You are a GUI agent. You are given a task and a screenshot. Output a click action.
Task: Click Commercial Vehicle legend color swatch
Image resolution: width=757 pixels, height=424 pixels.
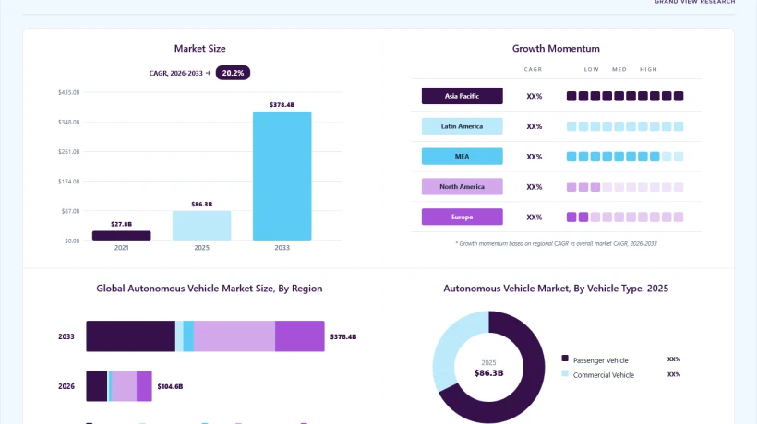(x=565, y=373)
